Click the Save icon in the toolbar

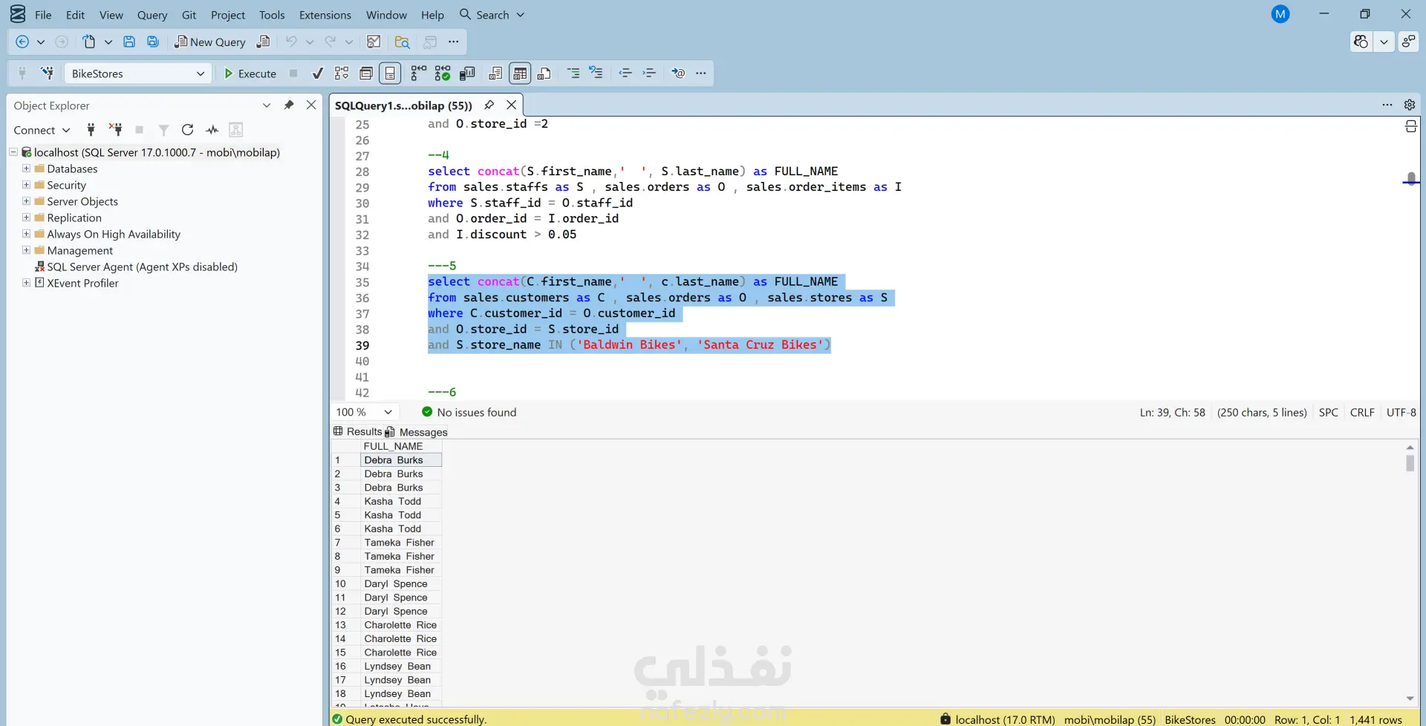[x=129, y=42]
